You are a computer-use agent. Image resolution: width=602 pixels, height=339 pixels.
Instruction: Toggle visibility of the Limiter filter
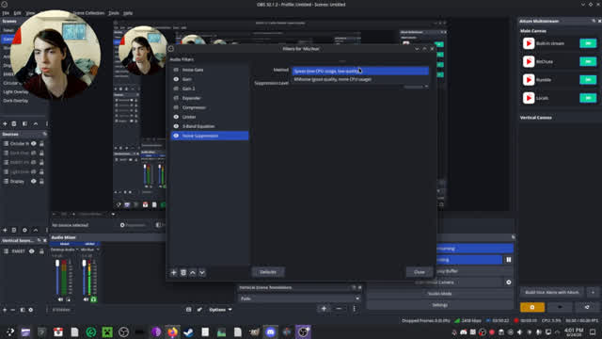tap(176, 117)
